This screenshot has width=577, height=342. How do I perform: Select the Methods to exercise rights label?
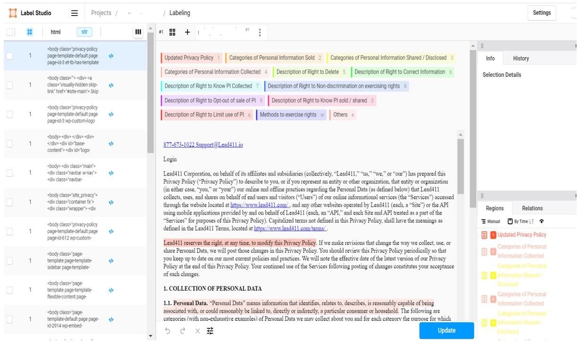tap(291, 115)
